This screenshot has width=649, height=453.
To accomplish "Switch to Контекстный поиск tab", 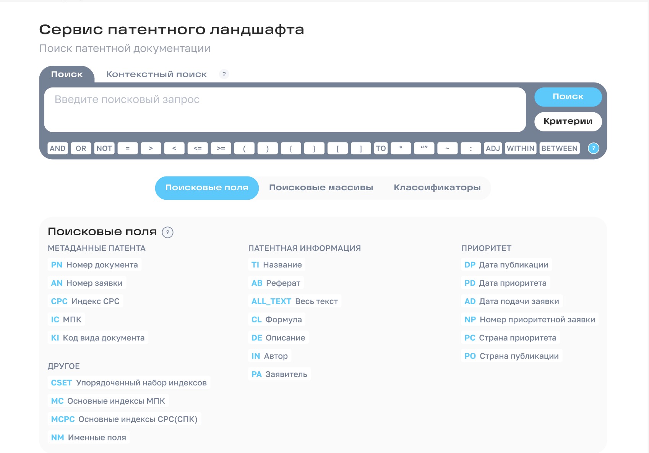I will pyautogui.click(x=156, y=74).
